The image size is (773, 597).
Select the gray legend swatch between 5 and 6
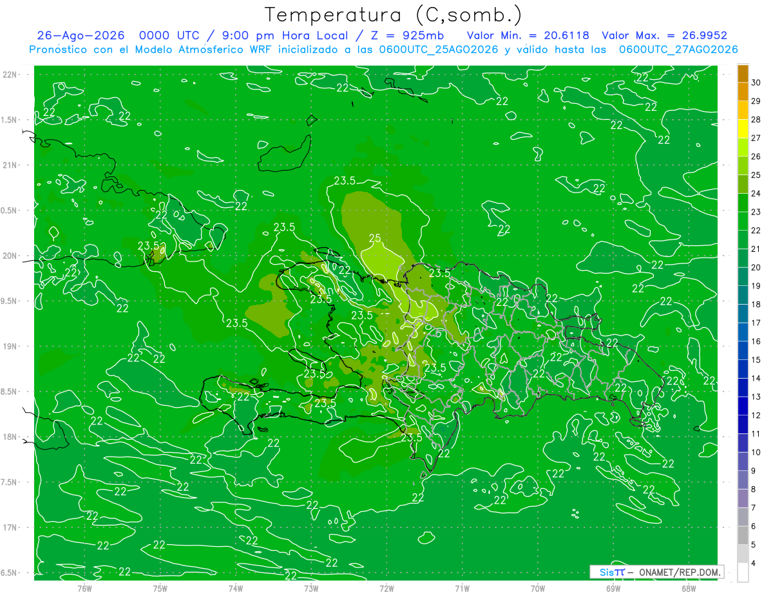743,535
